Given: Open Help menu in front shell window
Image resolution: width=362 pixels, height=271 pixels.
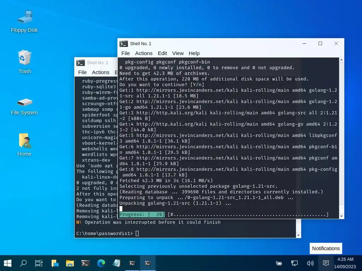Looking at the screenshot, I should (194, 53).
